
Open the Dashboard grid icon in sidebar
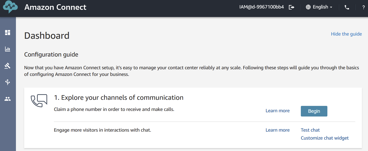(x=8, y=33)
